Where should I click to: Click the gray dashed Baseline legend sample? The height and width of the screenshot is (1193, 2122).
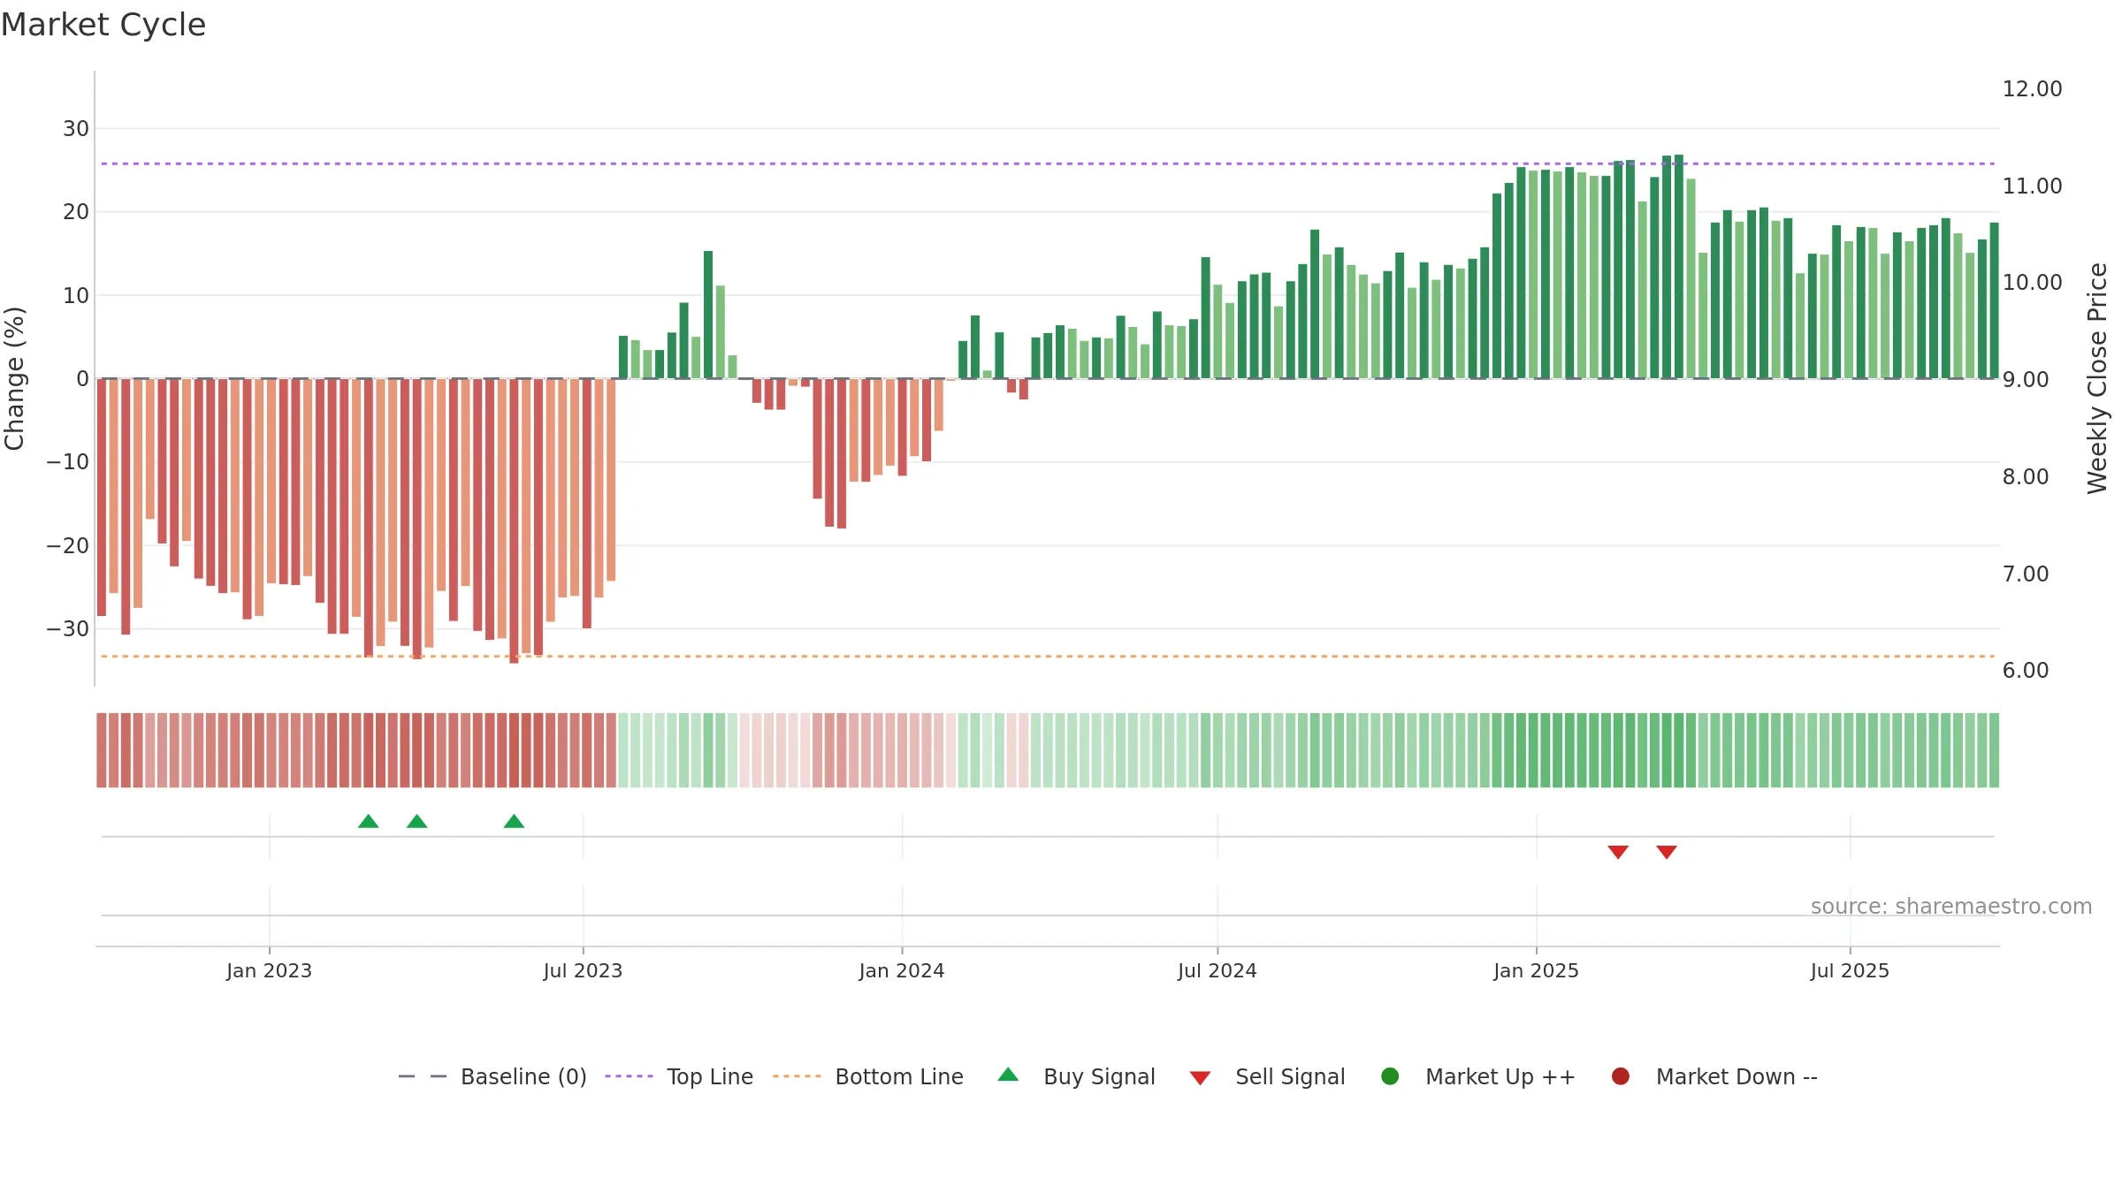coord(423,1076)
